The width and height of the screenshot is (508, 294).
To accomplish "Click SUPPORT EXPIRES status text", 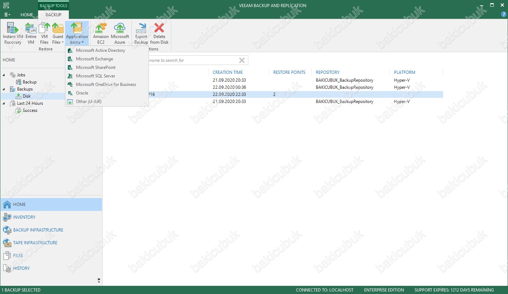I will pyautogui.click(x=454, y=290).
